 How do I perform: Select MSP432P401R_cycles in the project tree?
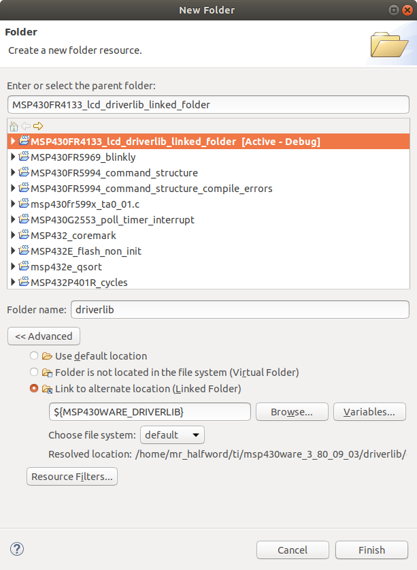pos(79,283)
